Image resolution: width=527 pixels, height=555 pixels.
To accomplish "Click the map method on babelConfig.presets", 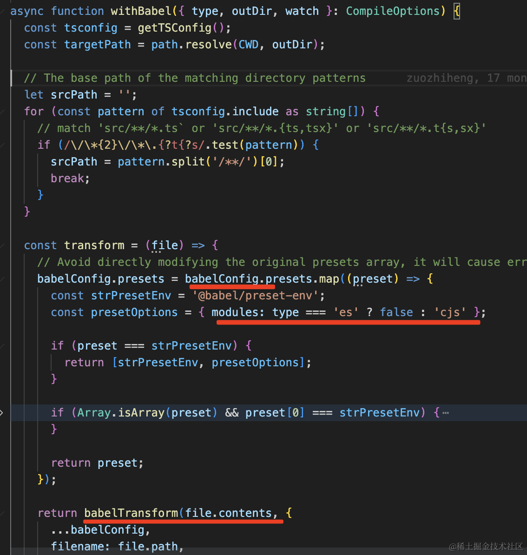I will (x=329, y=279).
